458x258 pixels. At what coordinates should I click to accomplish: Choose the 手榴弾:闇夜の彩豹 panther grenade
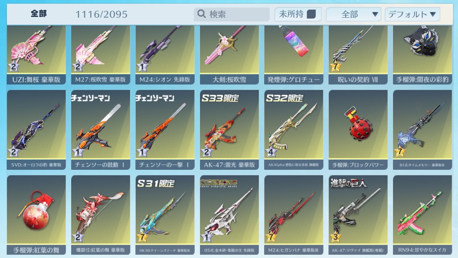[x=422, y=55]
